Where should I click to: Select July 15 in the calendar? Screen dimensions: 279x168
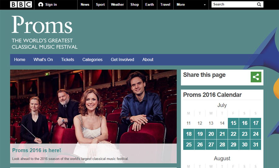(233, 123)
